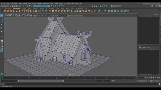Viewport: 161px width, 90px height.
Task: Click the playback range slider bar
Action: pyautogui.click(x=41, y=81)
